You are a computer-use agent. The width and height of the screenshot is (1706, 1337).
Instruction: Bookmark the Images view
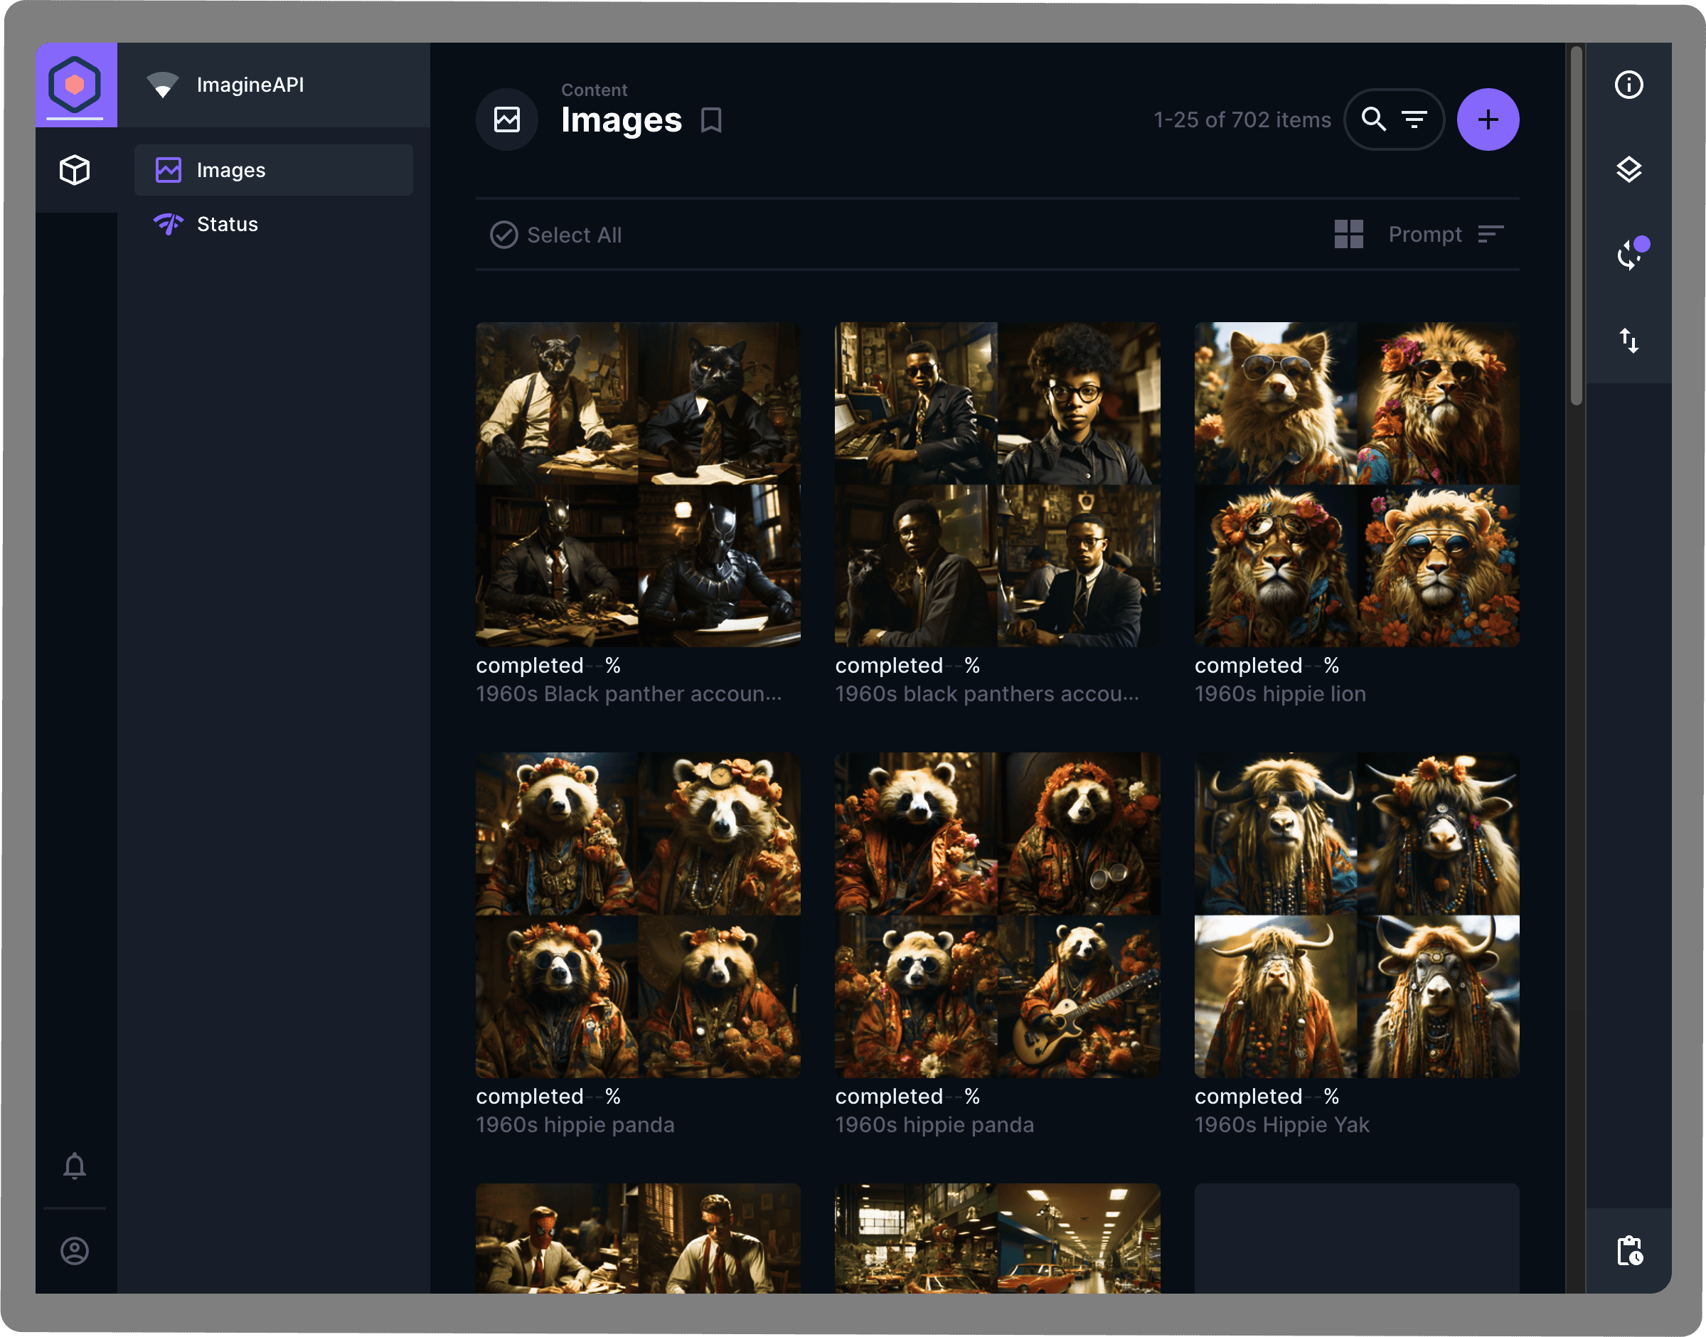point(711,121)
